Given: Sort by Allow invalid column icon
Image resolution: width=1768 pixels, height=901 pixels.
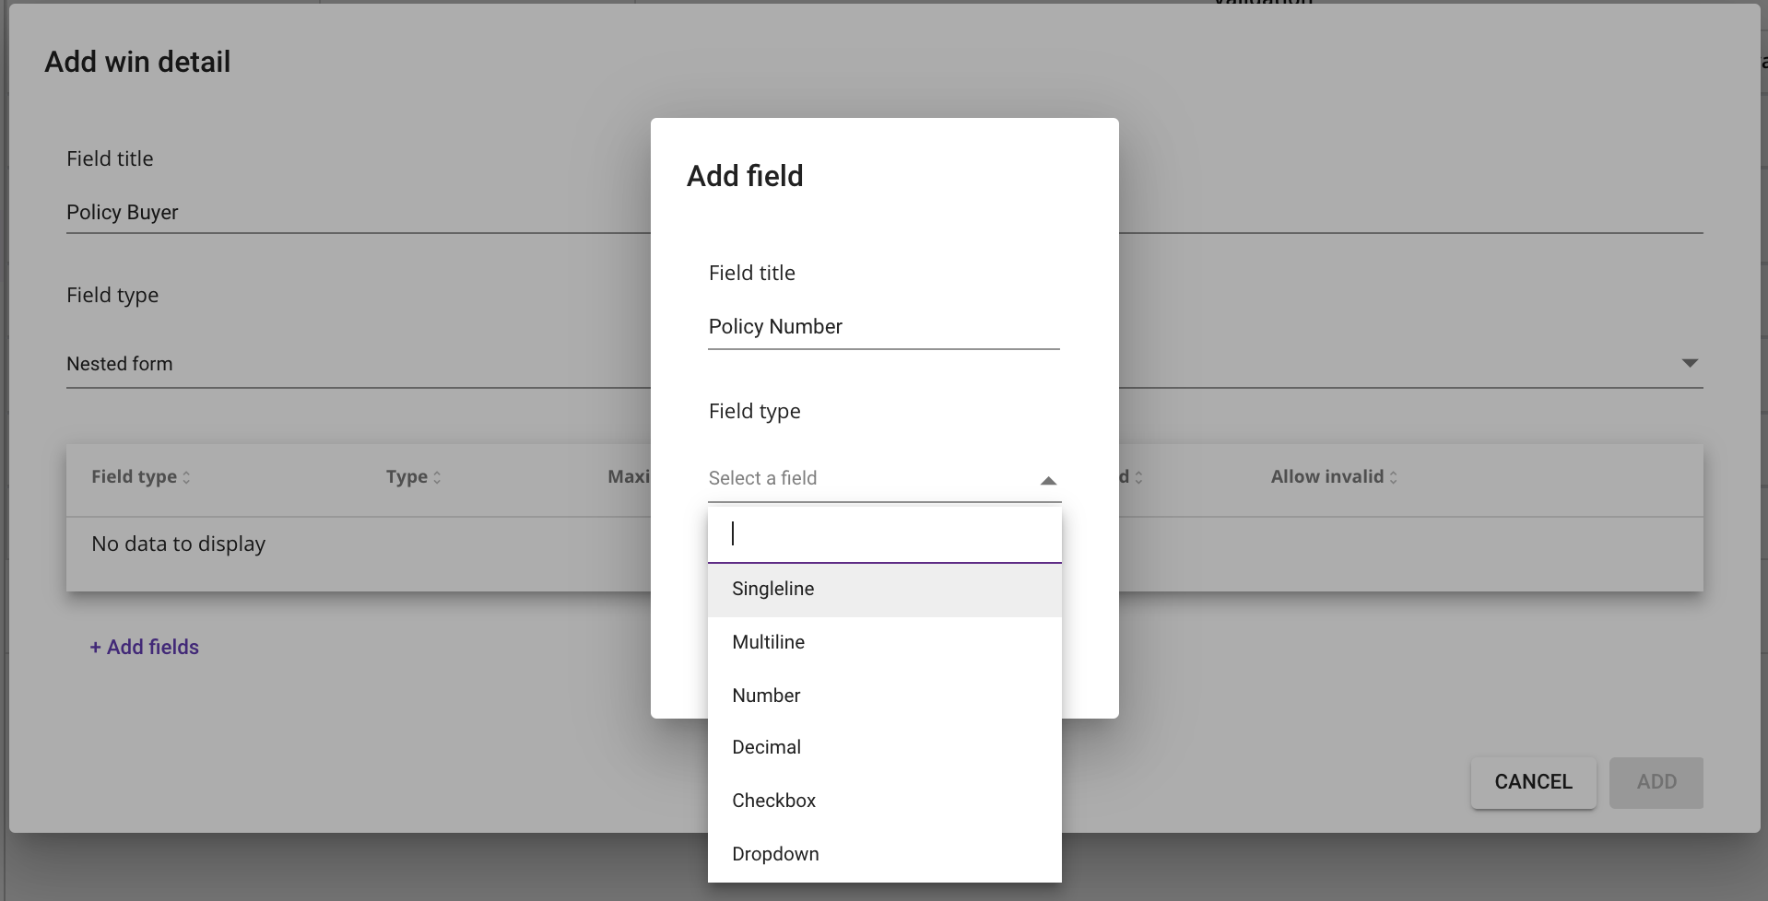Looking at the screenshot, I should pyautogui.click(x=1393, y=477).
